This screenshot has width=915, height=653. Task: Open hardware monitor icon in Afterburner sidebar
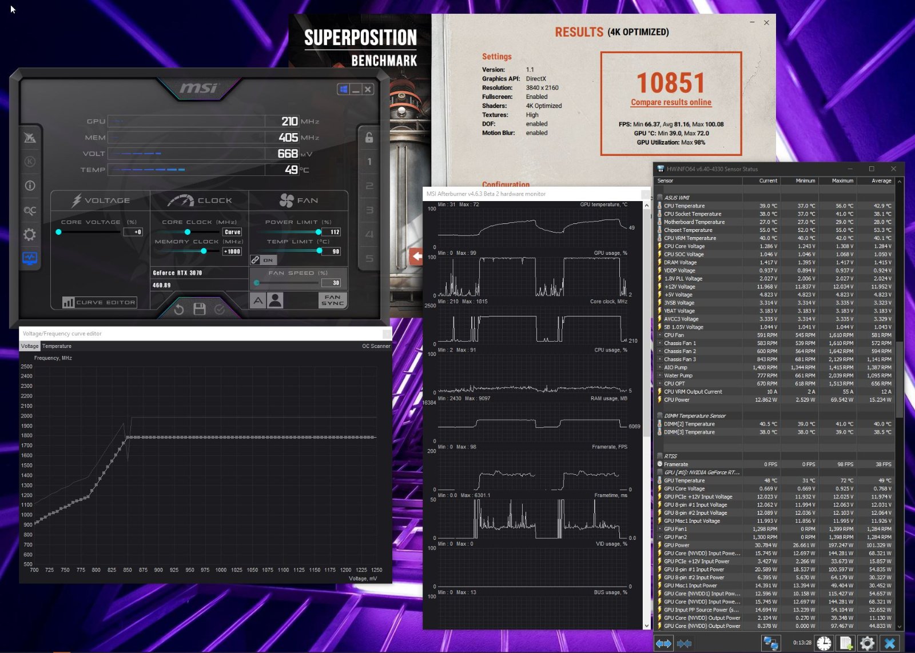tap(30, 258)
